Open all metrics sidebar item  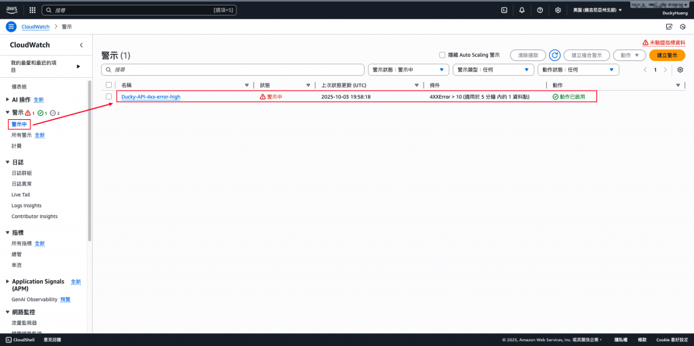(x=22, y=243)
